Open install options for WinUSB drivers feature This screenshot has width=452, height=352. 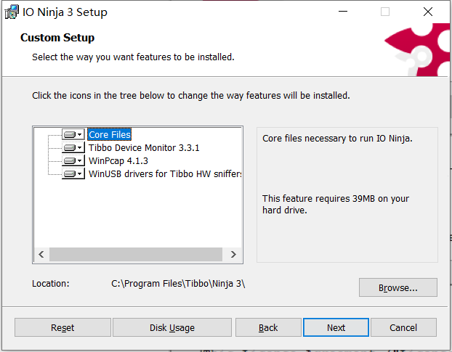(x=73, y=174)
